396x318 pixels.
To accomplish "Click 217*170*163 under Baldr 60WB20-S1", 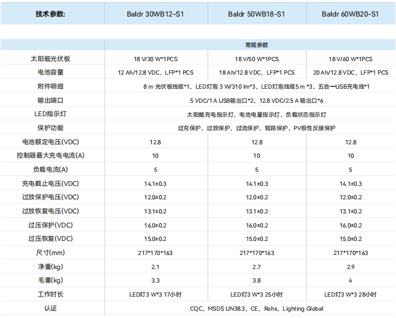I will click(x=351, y=253).
